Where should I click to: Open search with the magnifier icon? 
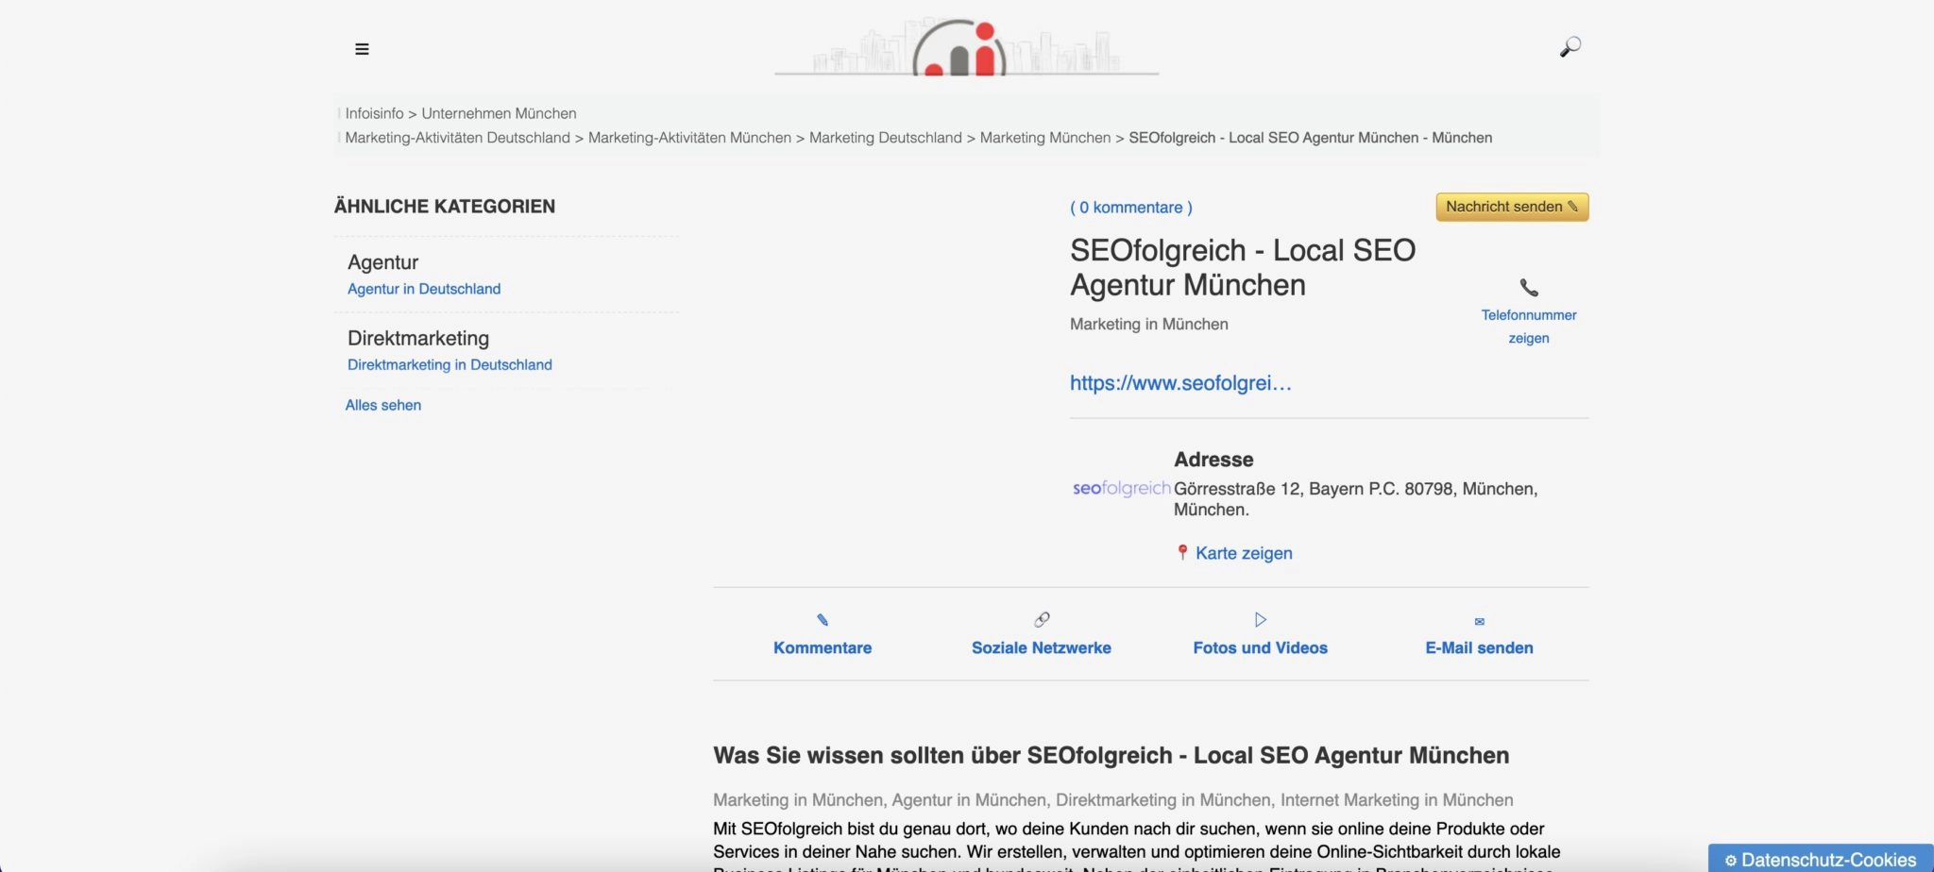(x=1570, y=47)
